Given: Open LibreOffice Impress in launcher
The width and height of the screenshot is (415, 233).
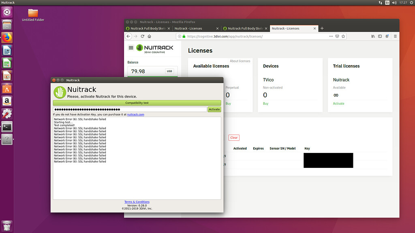Looking at the screenshot, I should [x=7, y=76].
